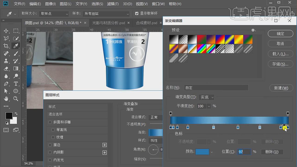Select the Eraser tool
The width and height of the screenshot is (297, 167).
click(6, 69)
